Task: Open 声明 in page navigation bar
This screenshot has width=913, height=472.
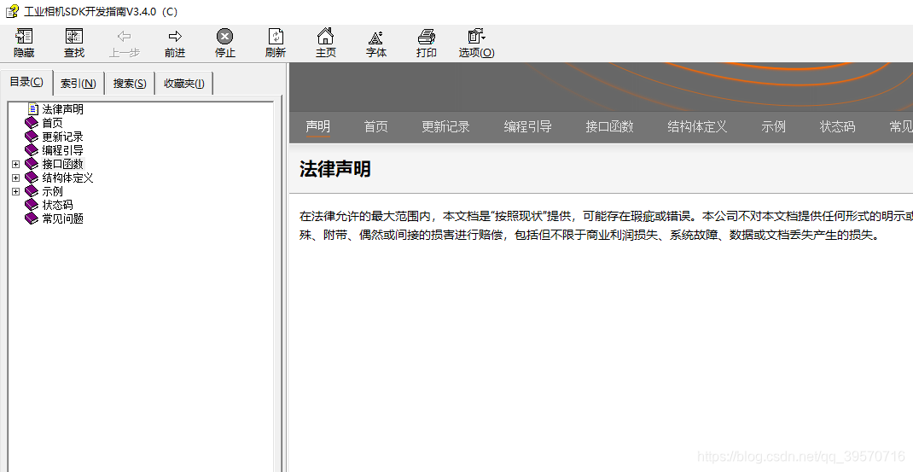Action: (318, 126)
